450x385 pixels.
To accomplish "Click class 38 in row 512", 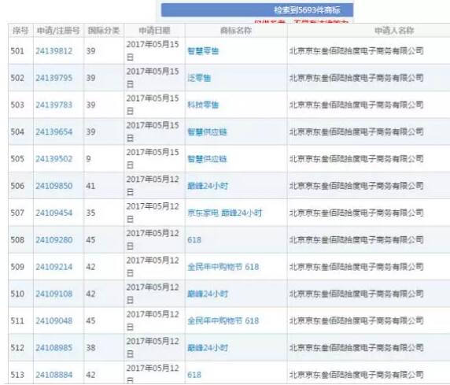I will [x=90, y=348].
